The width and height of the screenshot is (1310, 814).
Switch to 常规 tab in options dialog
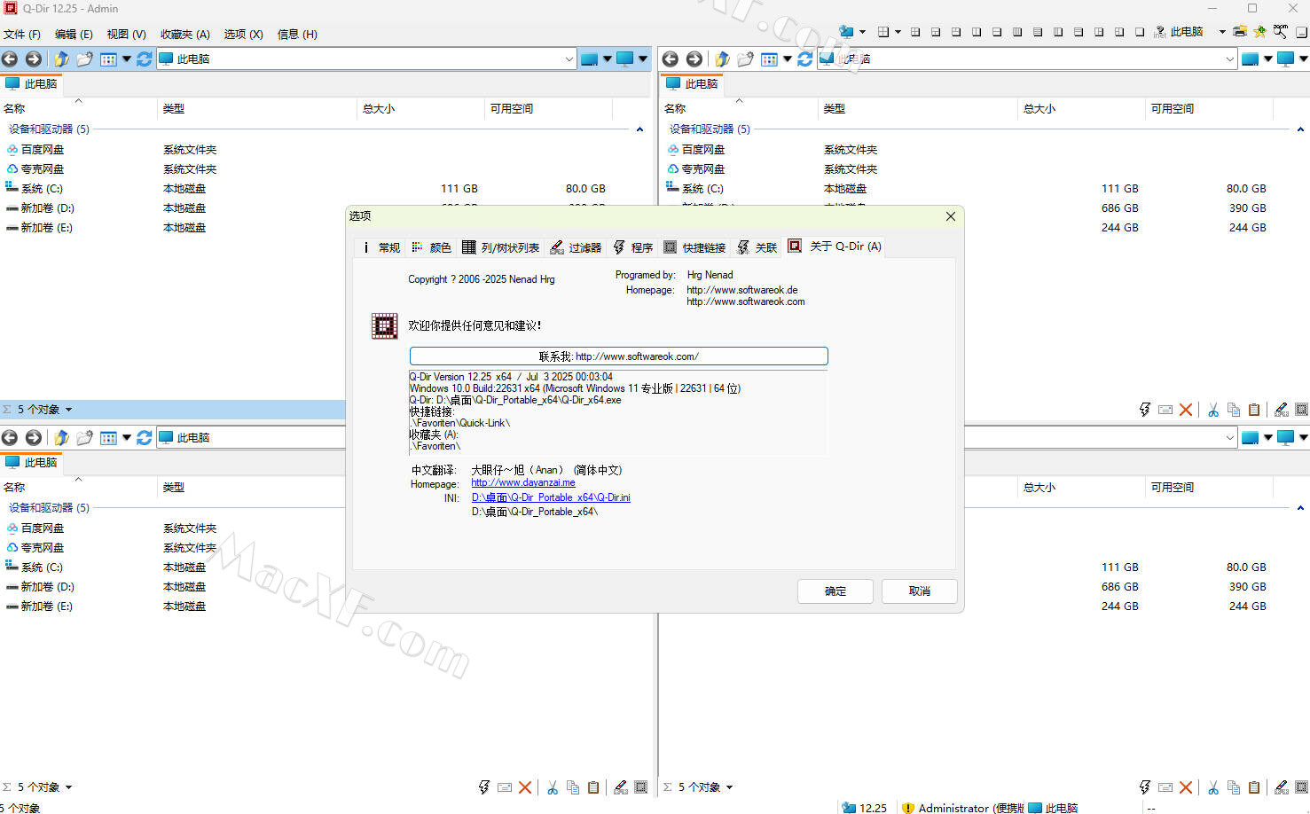click(382, 247)
